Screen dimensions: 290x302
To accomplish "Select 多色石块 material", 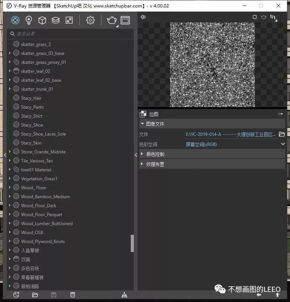I will point(30,268).
